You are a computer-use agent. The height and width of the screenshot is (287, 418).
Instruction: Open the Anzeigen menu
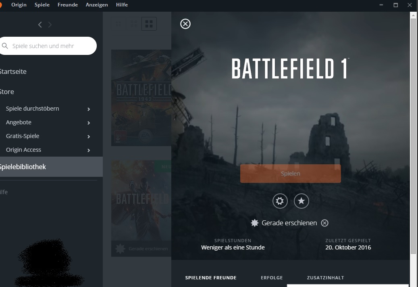[x=97, y=5]
